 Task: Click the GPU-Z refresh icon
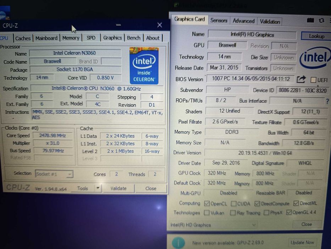point(321,21)
